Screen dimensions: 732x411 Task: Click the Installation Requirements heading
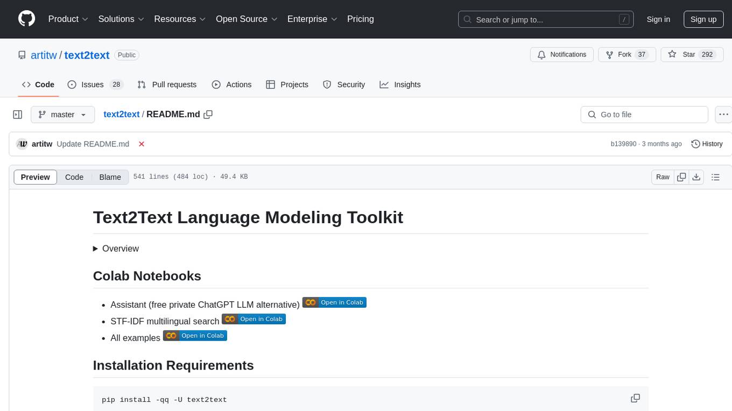[173, 365]
